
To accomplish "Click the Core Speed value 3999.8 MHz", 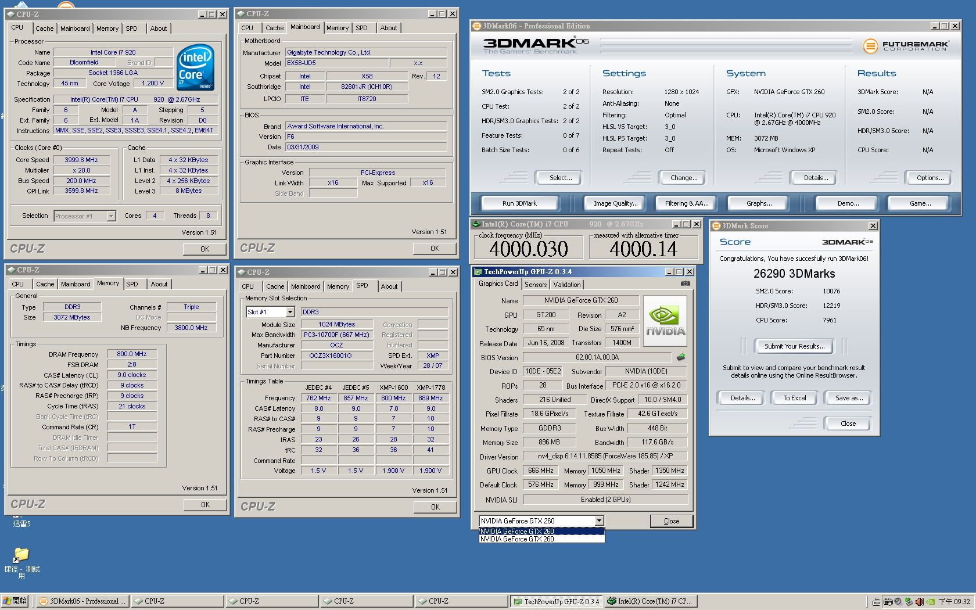I will point(81,160).
